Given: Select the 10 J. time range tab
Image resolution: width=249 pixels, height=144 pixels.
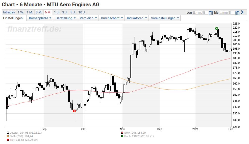Looking at the screenshot, I should (x=82, y=12).
